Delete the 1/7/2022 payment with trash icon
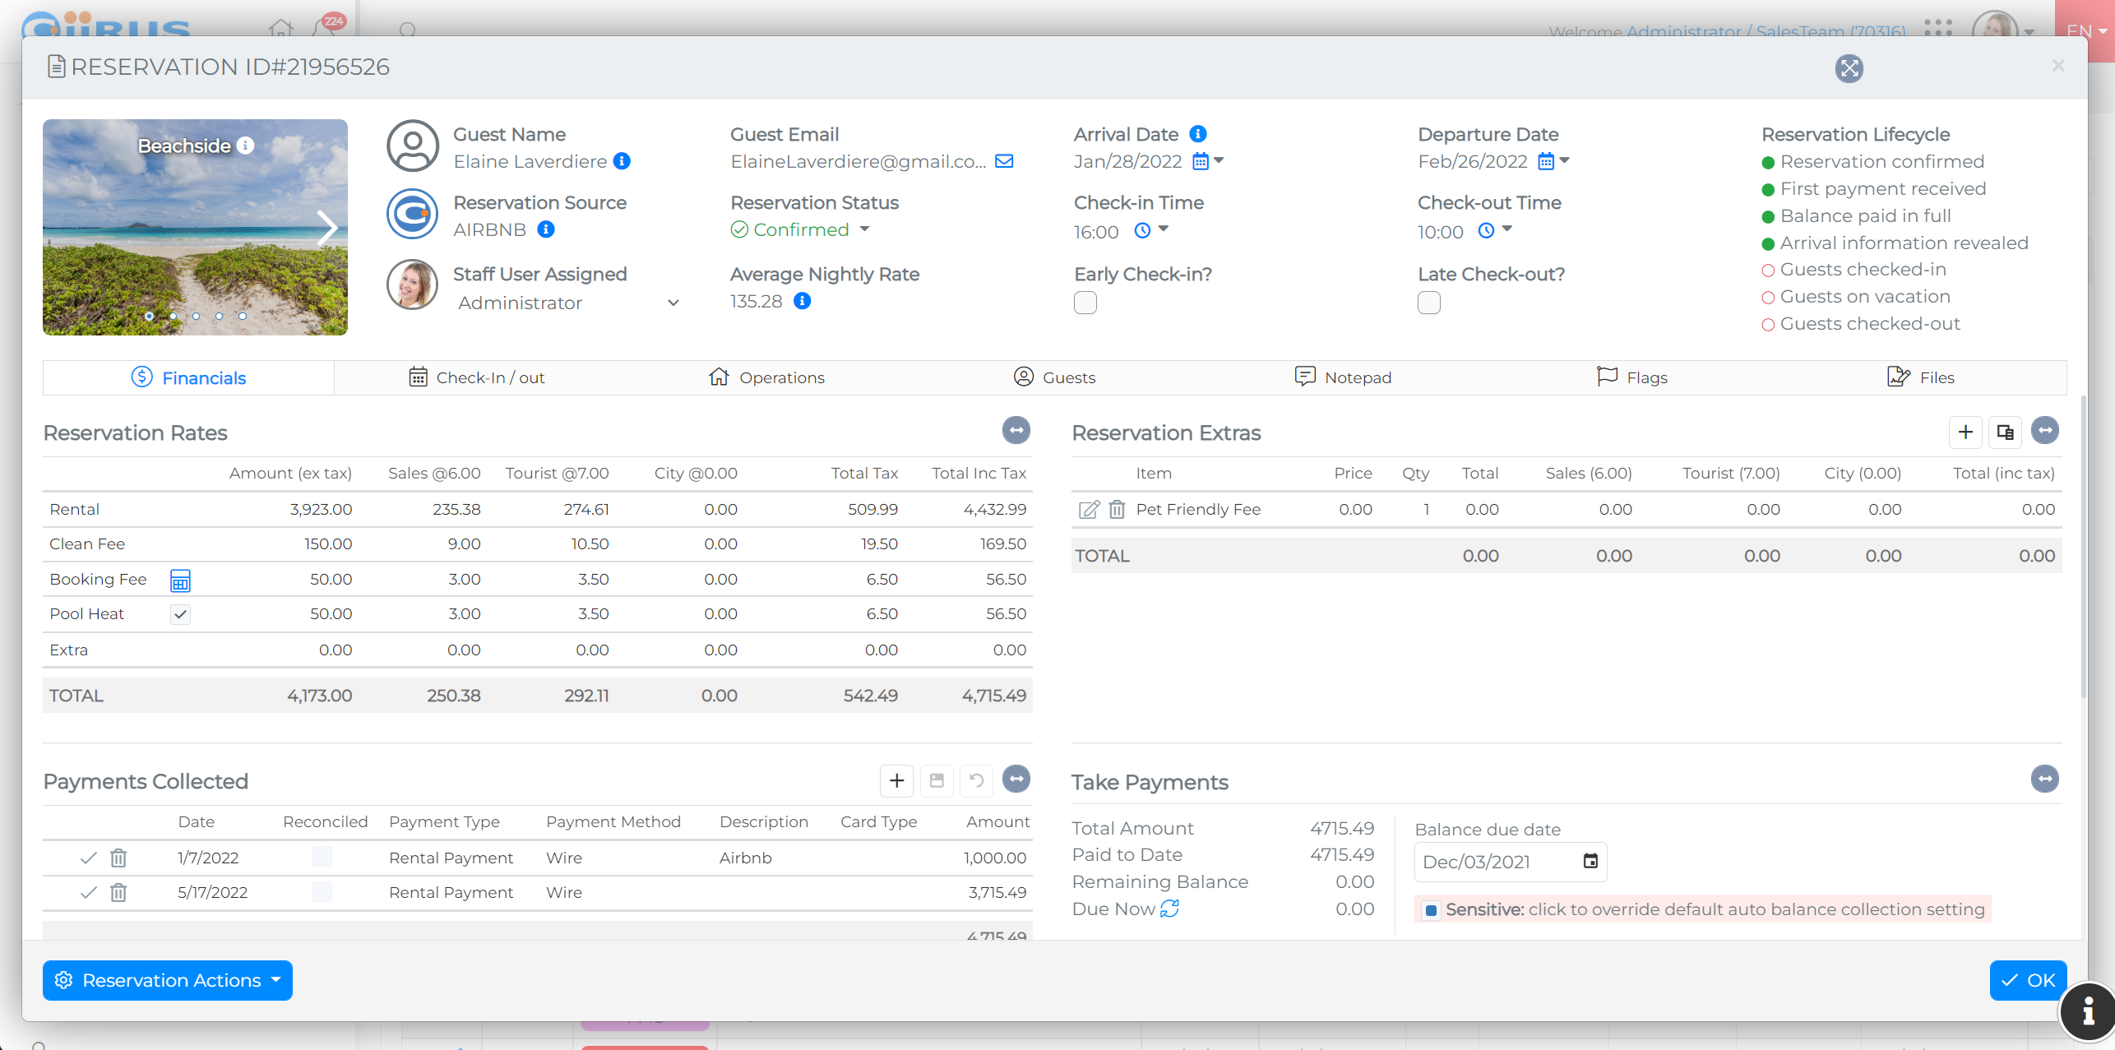 pos(118,858)
